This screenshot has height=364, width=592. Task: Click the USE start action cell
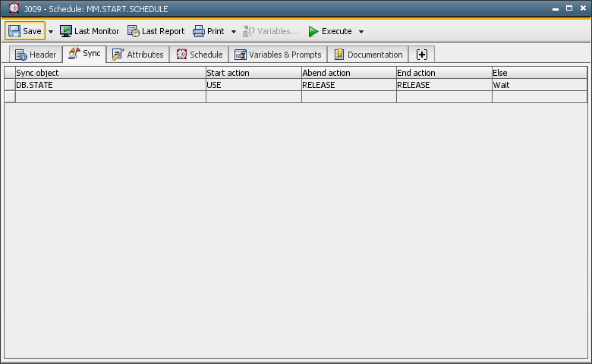(x=253, y=85)
